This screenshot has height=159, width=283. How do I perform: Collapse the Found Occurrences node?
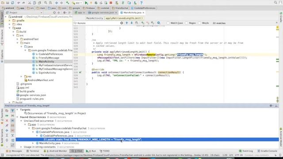click(x=17, y=117)
